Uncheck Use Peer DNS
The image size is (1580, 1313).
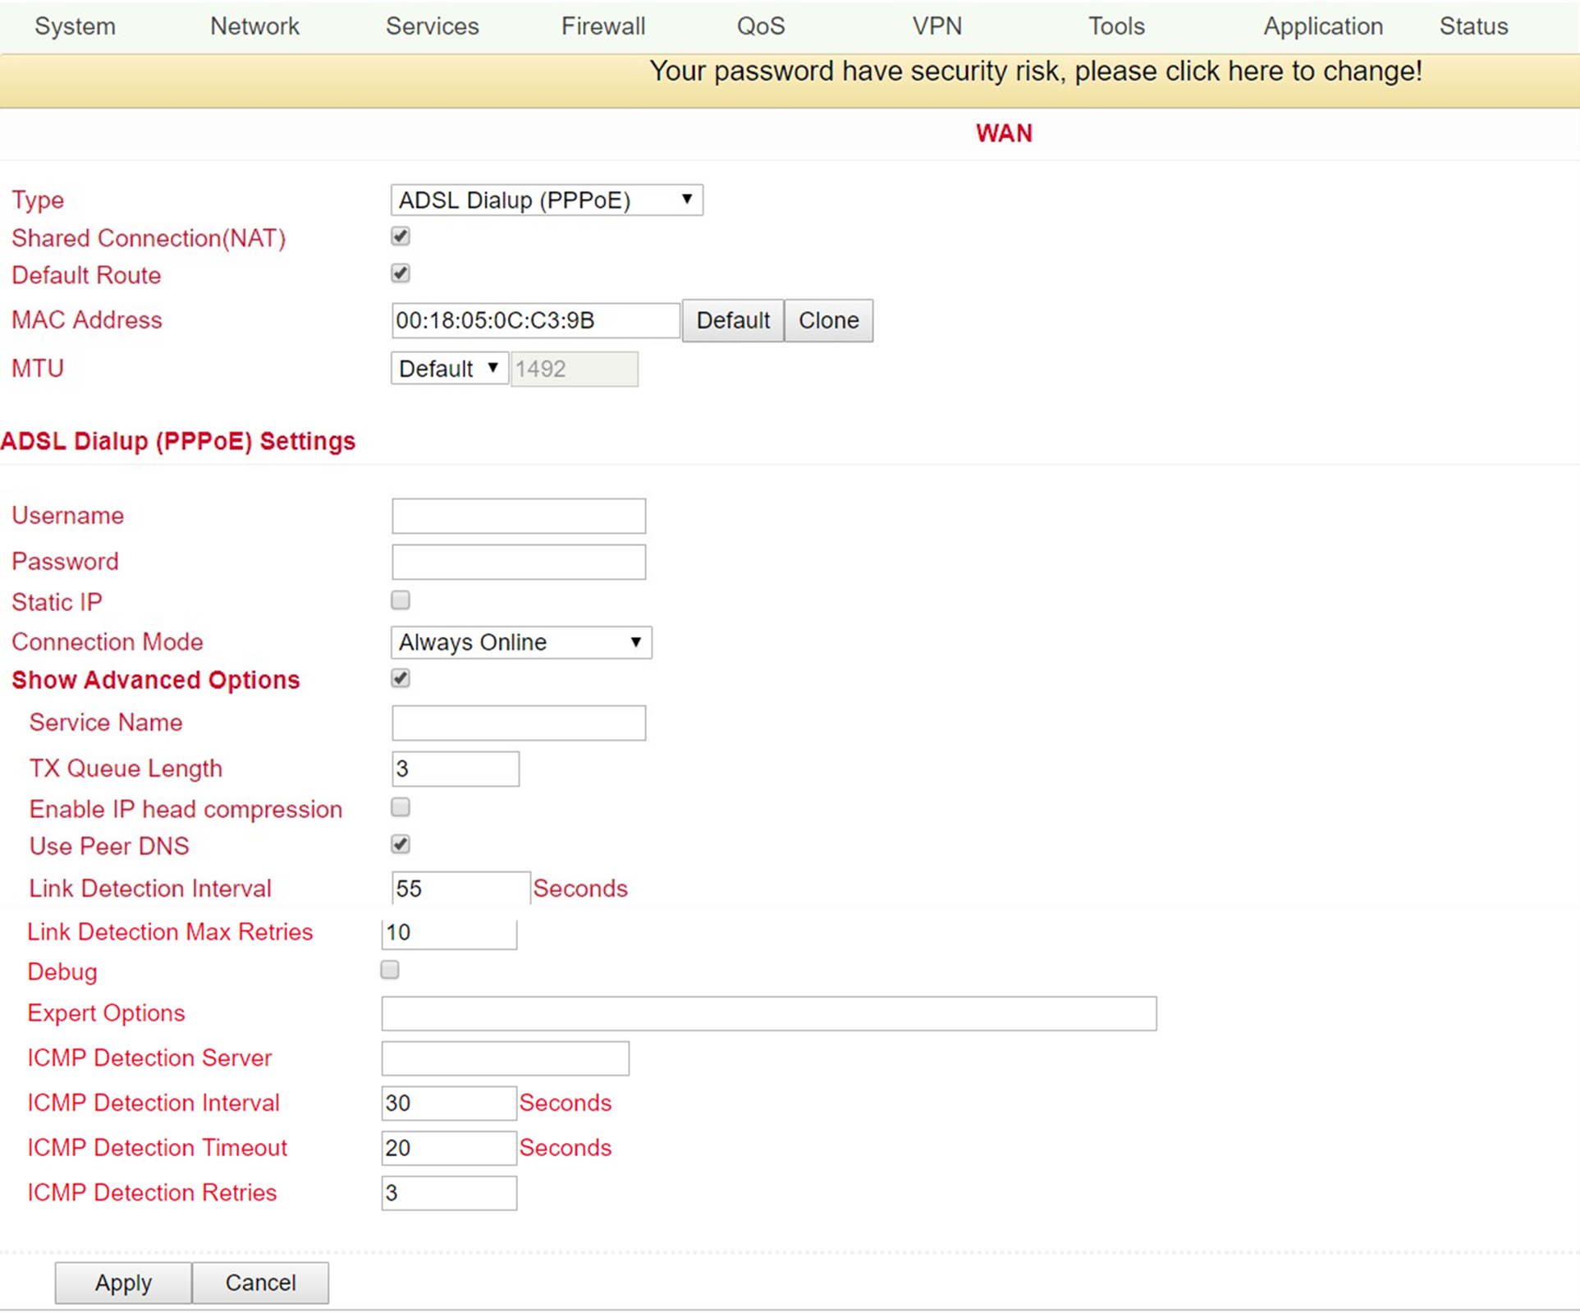click(400, 844)
